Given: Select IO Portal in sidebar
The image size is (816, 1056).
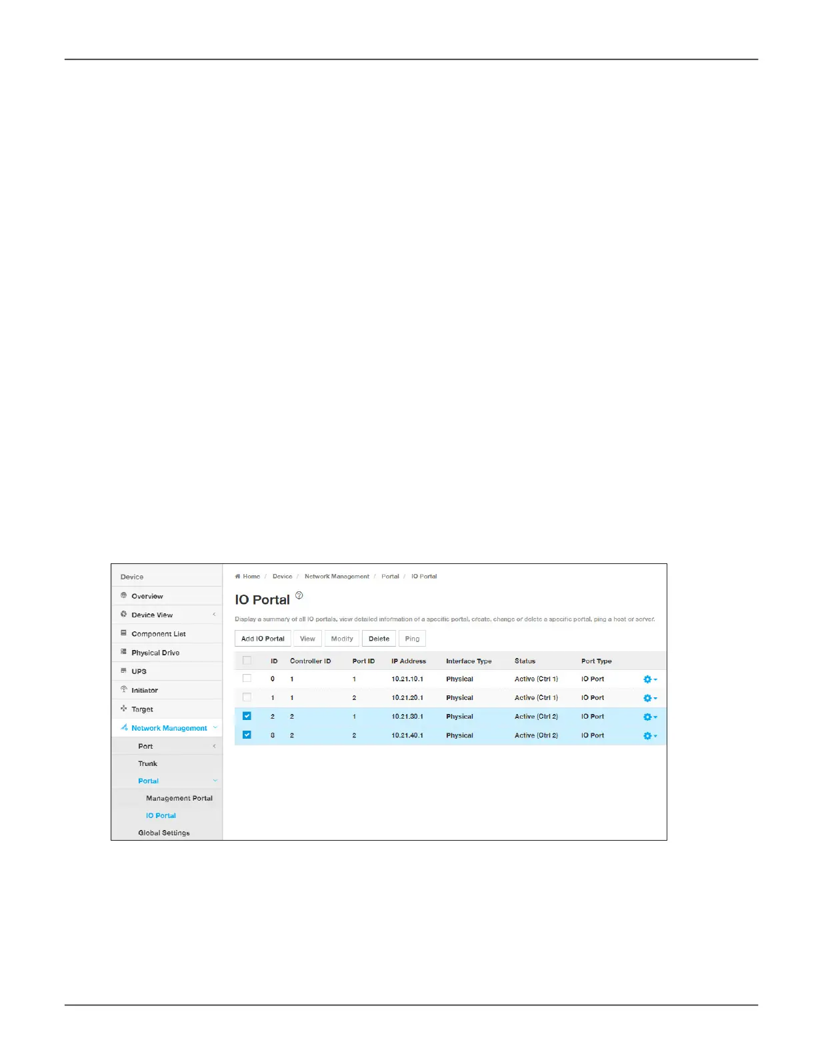Looking at the screenshot, I should 161,815.
